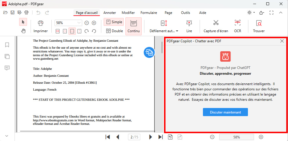Activate the hand pan tool
Viewport: 288px width, 141px height.
[23, 31]
